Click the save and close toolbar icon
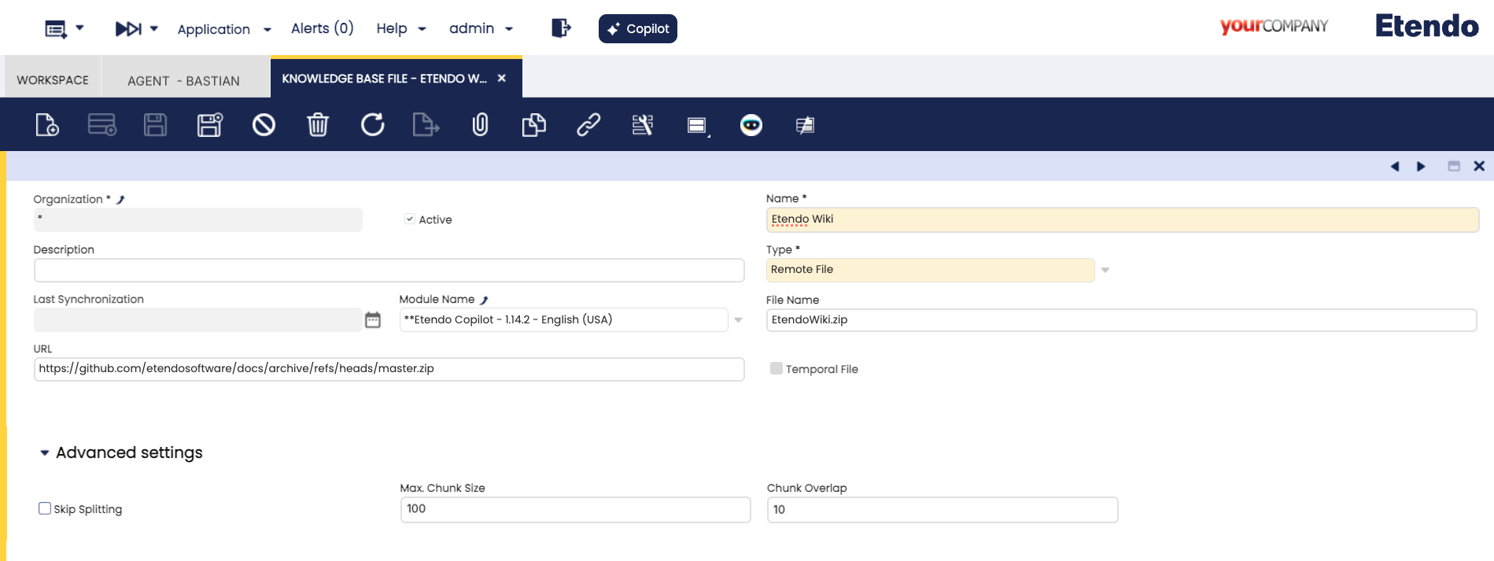Image resolution: width=1494 pixels, height=561 pixels. 210,124
